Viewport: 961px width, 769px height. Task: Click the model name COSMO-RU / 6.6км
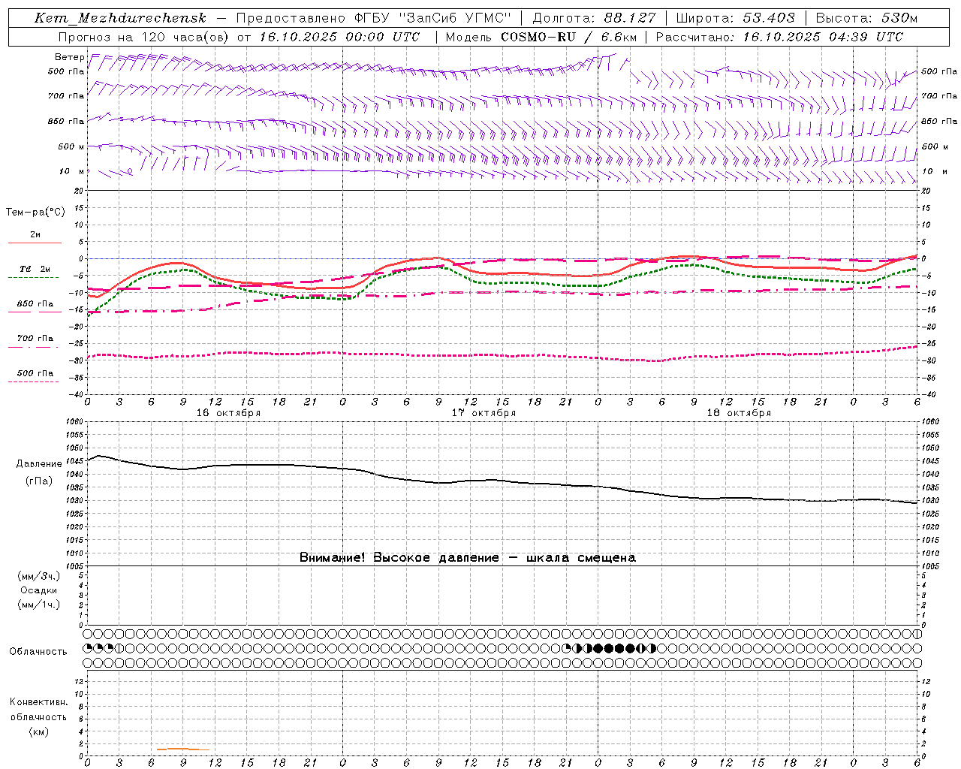click(570, 37)
